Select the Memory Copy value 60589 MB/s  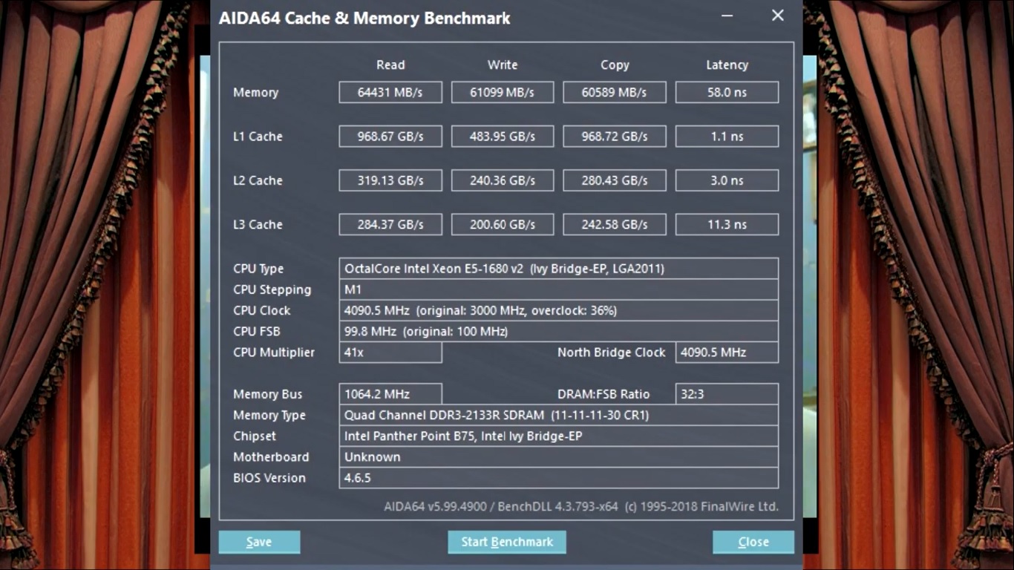[x=615, y=92]
